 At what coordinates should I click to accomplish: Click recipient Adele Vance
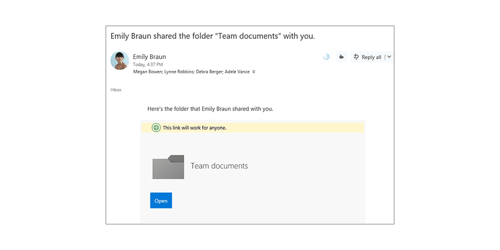pos(237,72)
